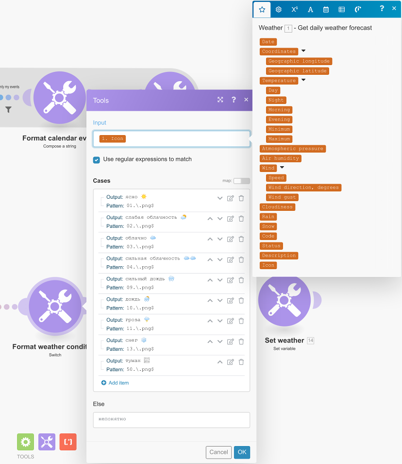This screenshot has width=402, height=464.
Task: Insert the Wind gust variable
Action: (282, 197)
